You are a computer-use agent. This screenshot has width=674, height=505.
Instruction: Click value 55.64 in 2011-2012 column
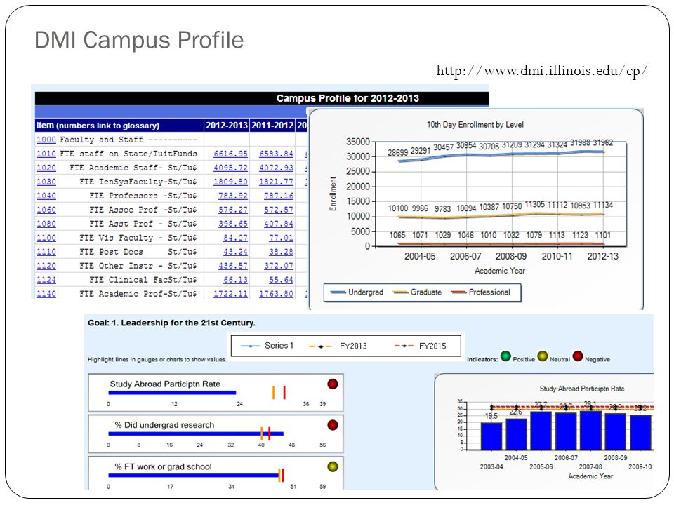coord(281,280)
